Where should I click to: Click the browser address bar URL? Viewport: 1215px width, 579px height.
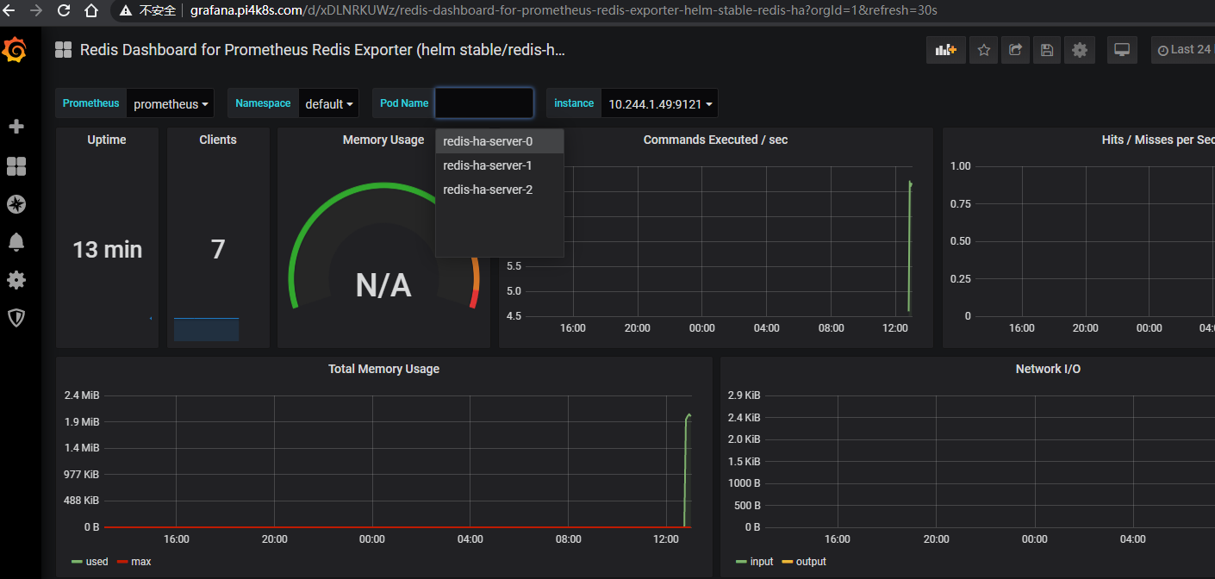(x=564, y=10)
